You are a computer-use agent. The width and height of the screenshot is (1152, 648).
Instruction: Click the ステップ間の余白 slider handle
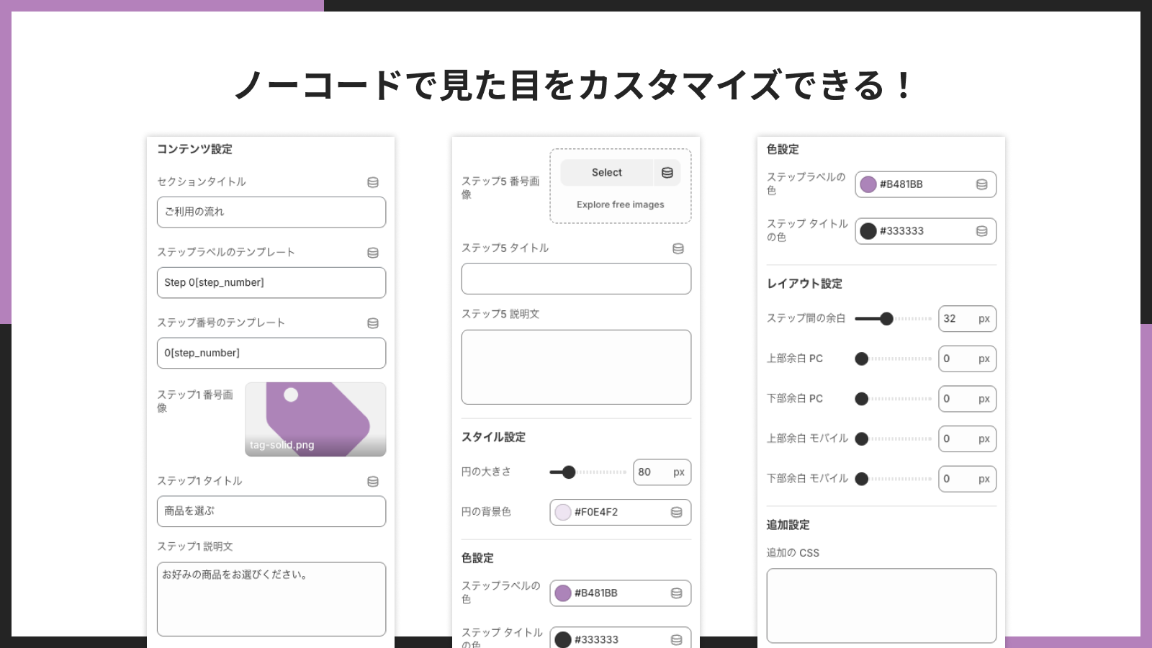(x=886, y=318)
